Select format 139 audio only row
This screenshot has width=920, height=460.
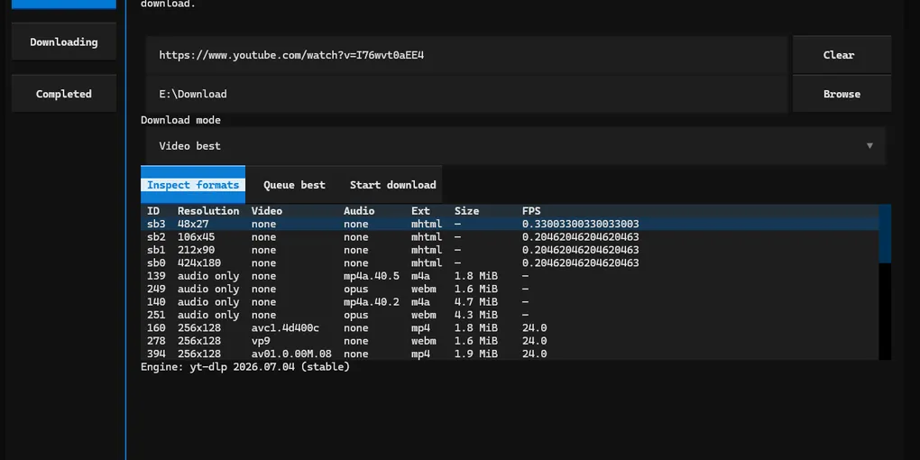pos(510,276)
